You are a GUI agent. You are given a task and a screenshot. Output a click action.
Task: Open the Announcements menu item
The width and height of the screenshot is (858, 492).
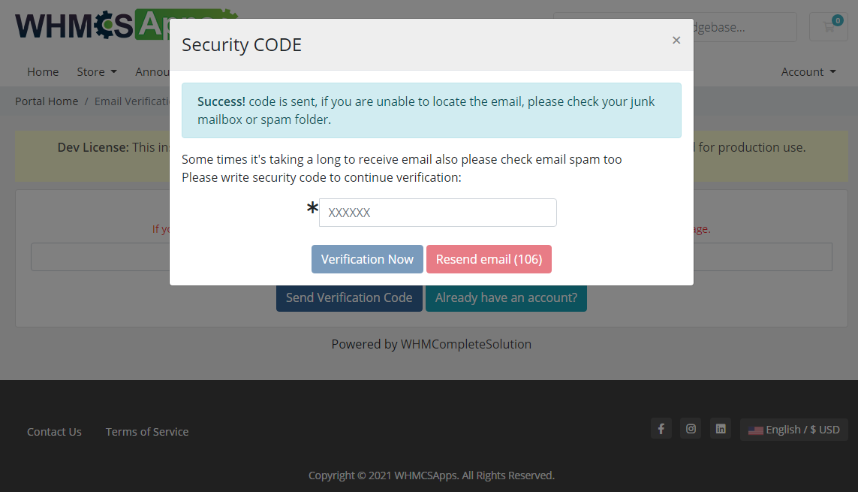[152, 71]
